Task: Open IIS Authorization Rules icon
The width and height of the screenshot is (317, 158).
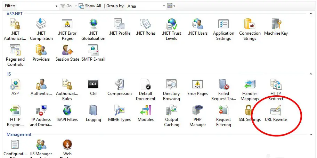Action: 67,90
